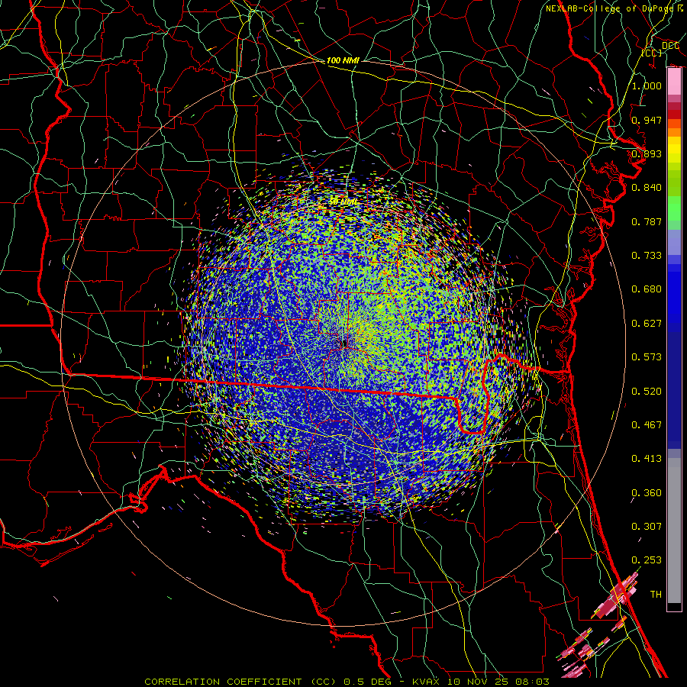Click the 0.307 legend value
Image resolution: width=687 pixels, height=687 pixels.
click(x=647, y=526)
